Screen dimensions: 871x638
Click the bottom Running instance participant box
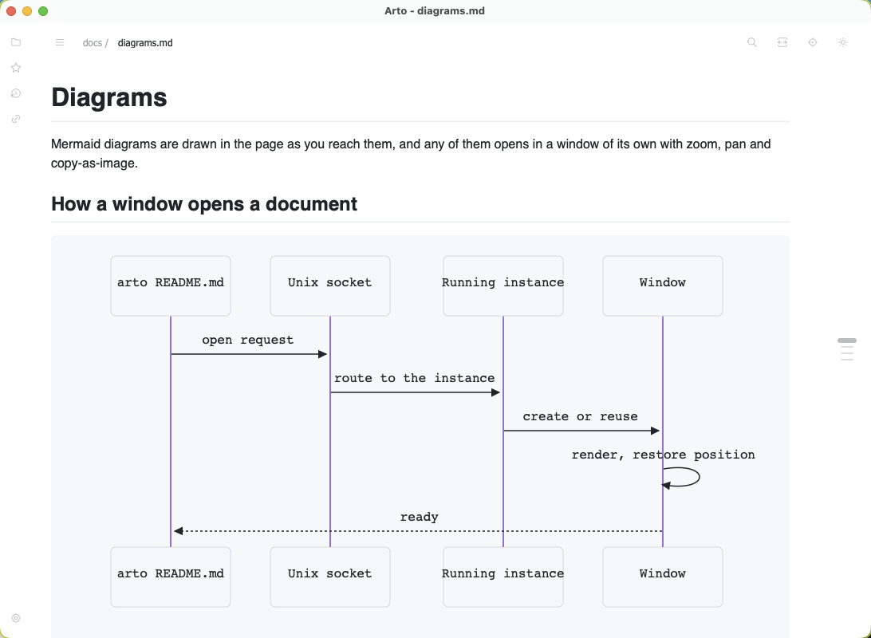coord(503,577)
